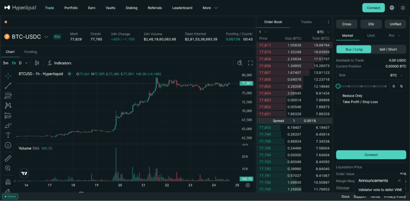Select the brush drawing tool
The width and height of the screenshot is (410, 201).
tap(8, 126)
